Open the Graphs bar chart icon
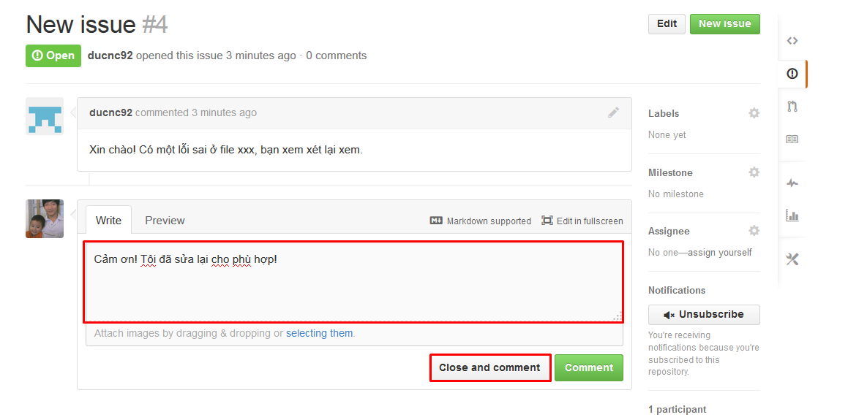Screen dimensions: 848x420 [x=792, y=216]
